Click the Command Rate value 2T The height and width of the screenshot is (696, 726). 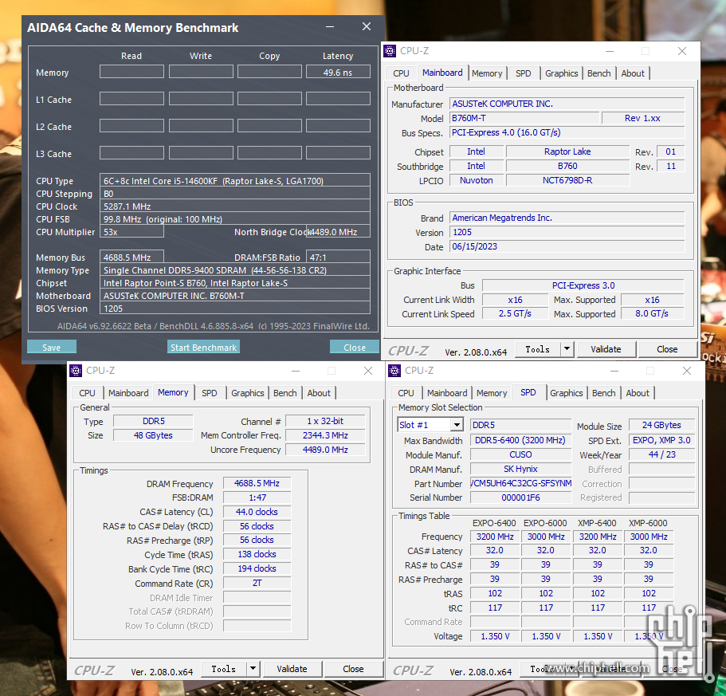coord(257,583)
